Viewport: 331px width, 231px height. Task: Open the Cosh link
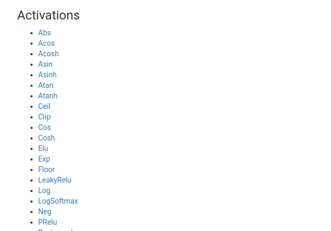tap(46, 138)
